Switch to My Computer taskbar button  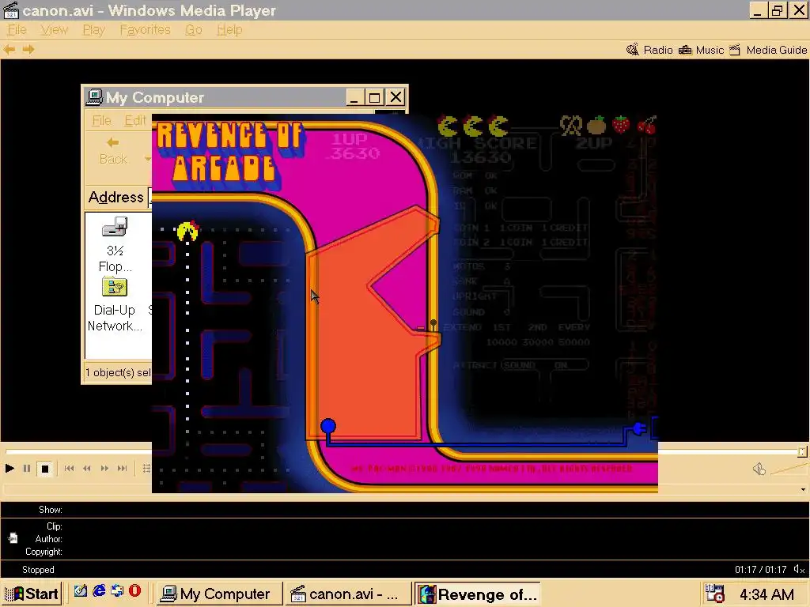point(219,594)
